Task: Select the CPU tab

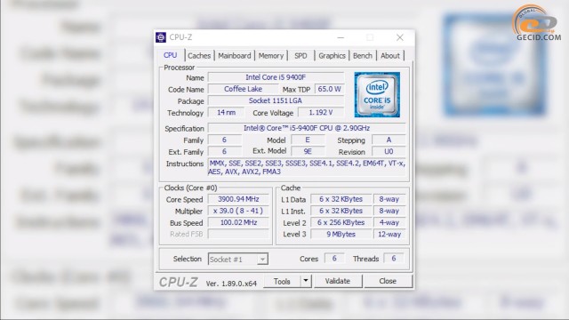Action: point(170,55)
